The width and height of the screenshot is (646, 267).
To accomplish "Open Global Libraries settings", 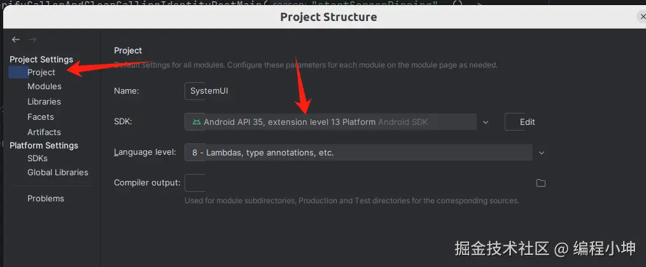I will click(x=58, y=172).
